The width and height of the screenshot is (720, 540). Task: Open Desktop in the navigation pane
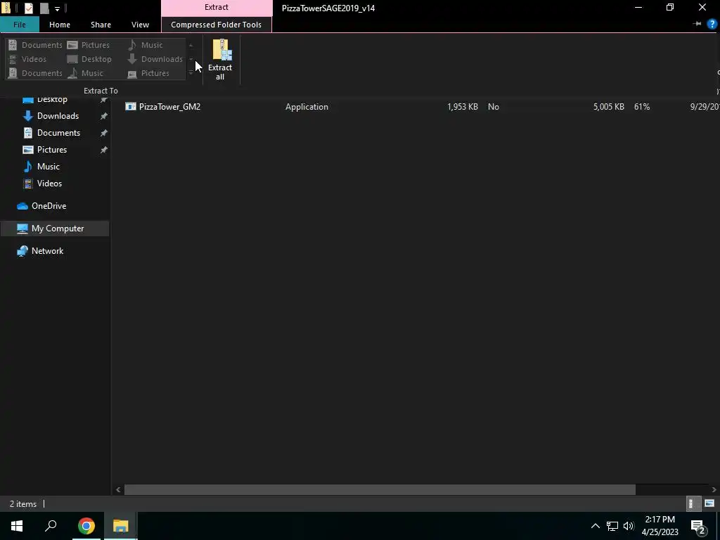52,99
